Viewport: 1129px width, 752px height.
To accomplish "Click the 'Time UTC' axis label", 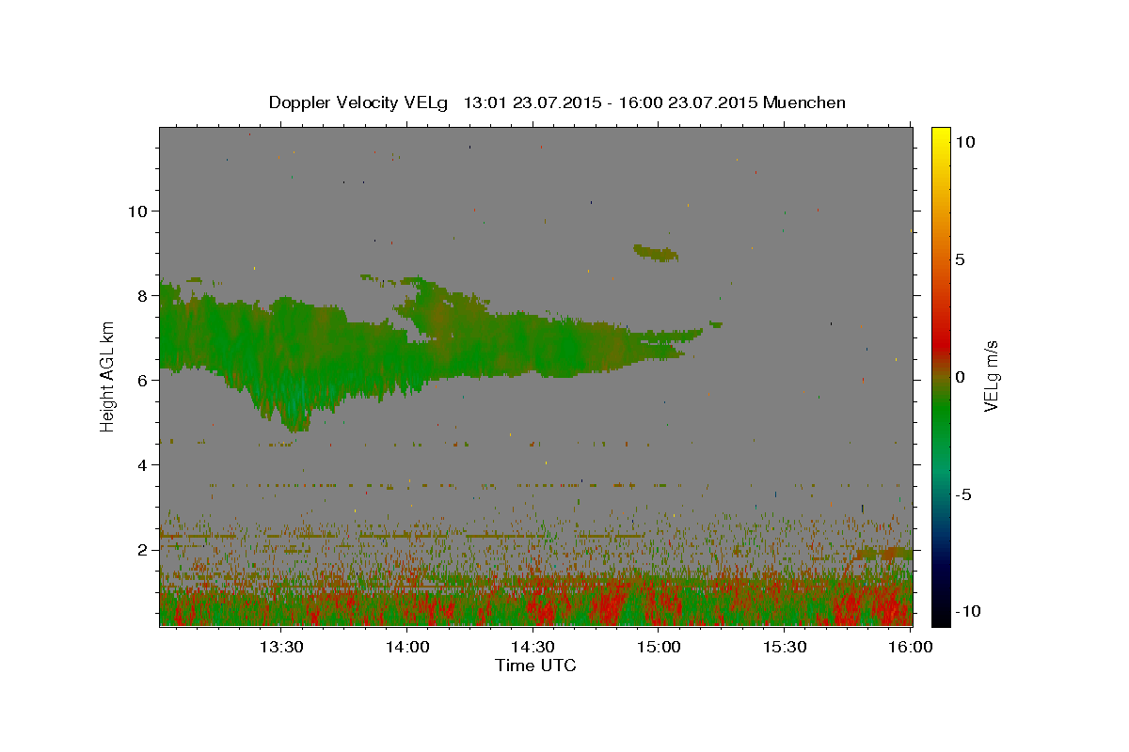I will point(535,666).
